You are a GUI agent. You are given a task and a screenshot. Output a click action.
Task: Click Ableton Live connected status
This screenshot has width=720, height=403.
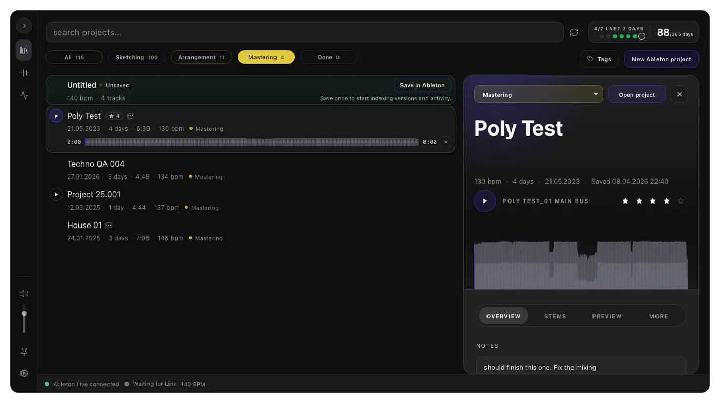coord(82,384)
